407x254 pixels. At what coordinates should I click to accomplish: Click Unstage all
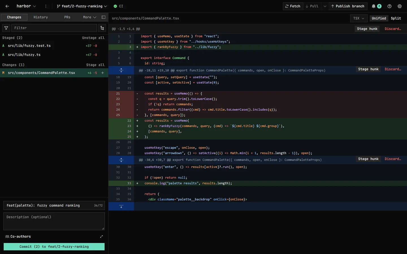point(93,38)
